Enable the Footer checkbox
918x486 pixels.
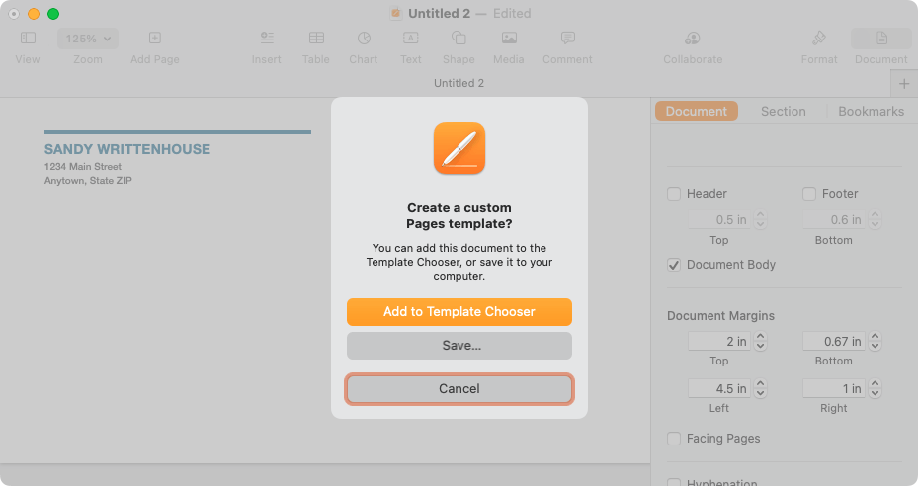(x=809, y=194)
